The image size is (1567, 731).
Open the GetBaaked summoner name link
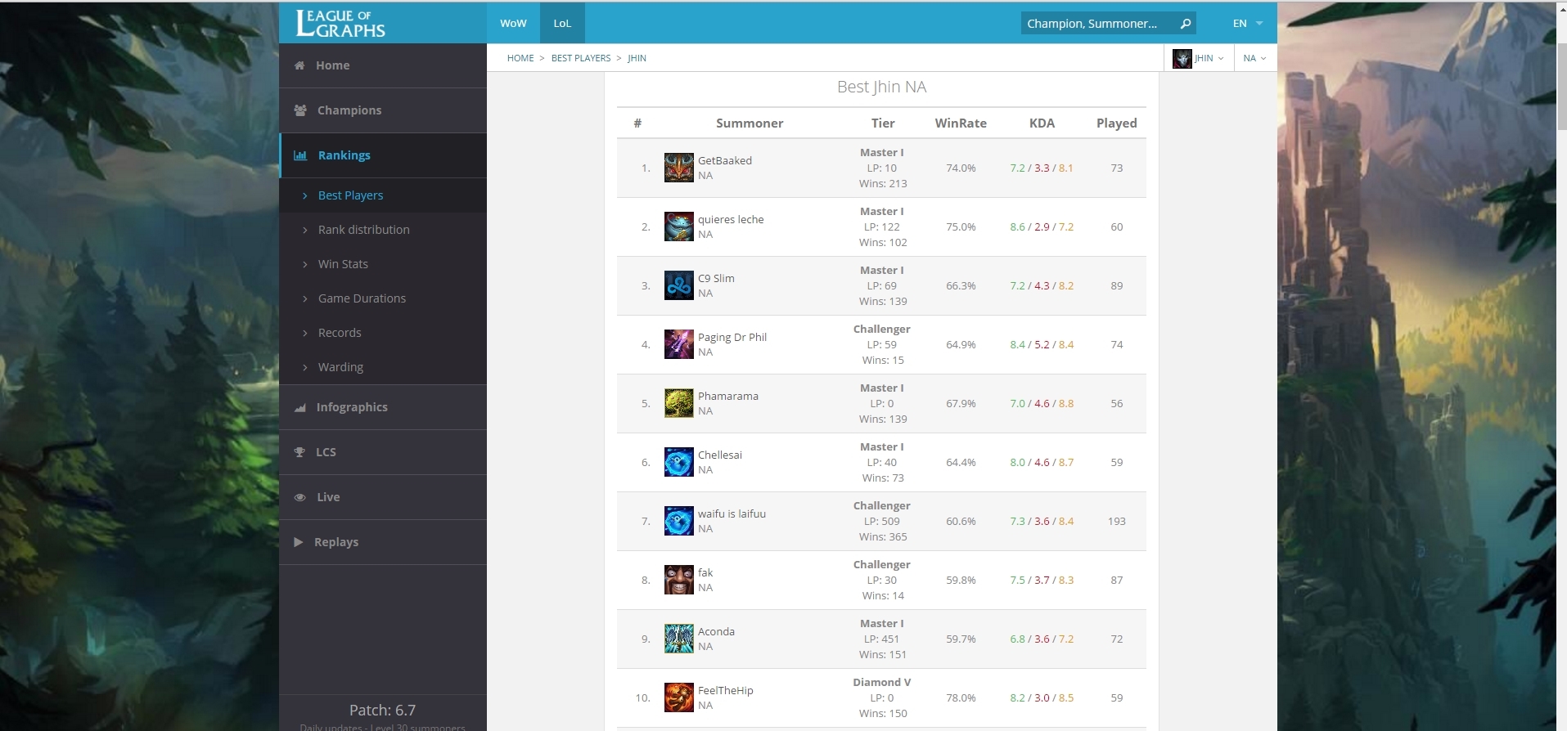coord(725,160)
